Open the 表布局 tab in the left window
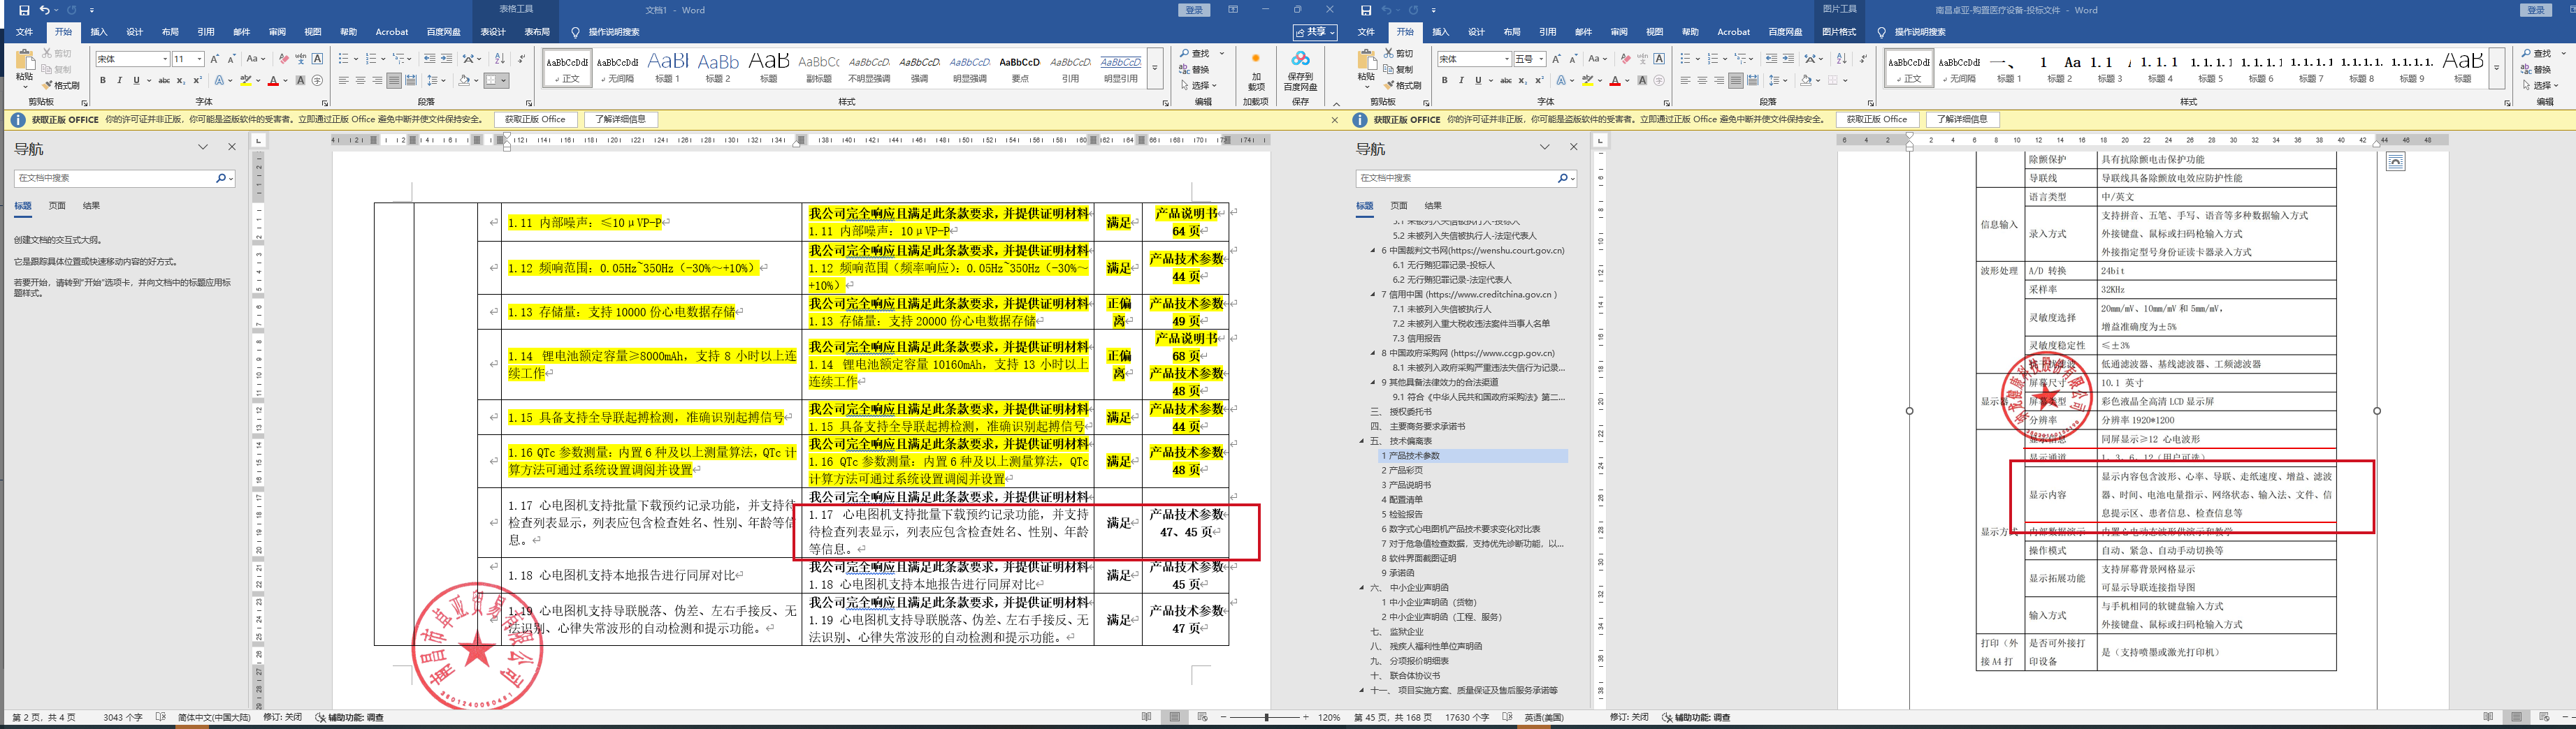Screen dimensions: 2576x729 tap(537, 32)
